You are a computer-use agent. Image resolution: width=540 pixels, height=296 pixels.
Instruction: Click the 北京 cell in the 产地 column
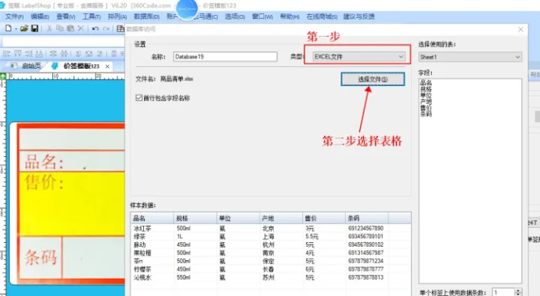click(x=268, y=228)
